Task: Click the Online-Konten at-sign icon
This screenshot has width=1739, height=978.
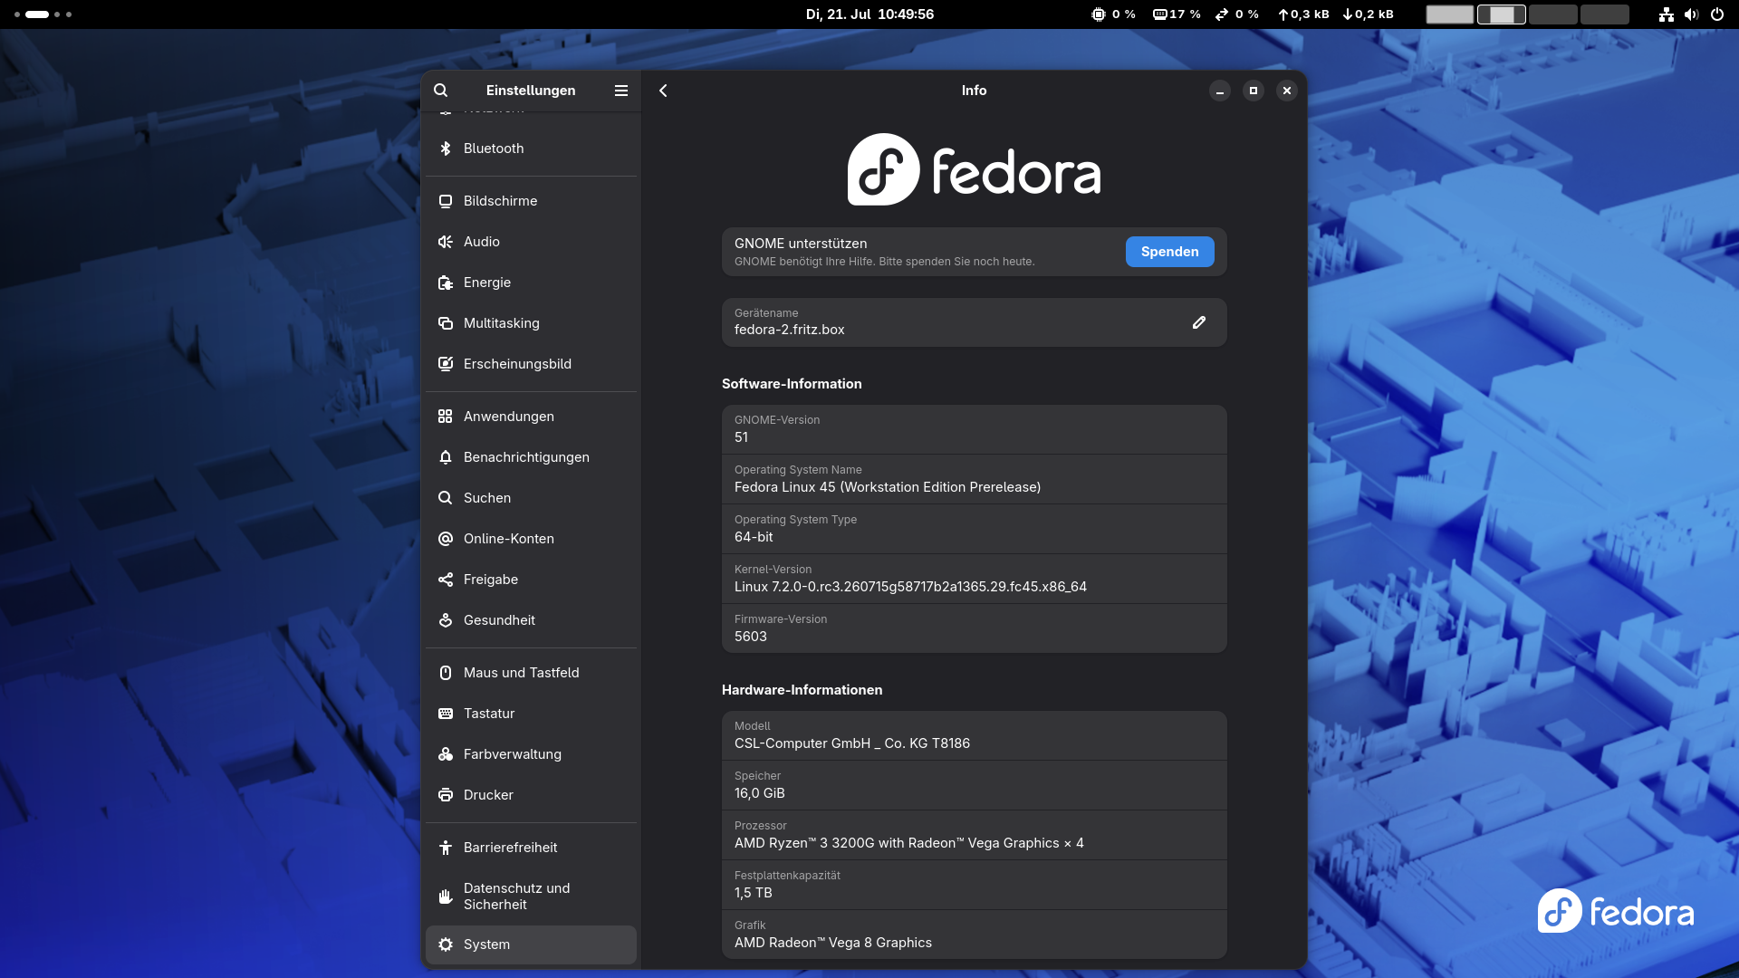Action: [446, 539]
